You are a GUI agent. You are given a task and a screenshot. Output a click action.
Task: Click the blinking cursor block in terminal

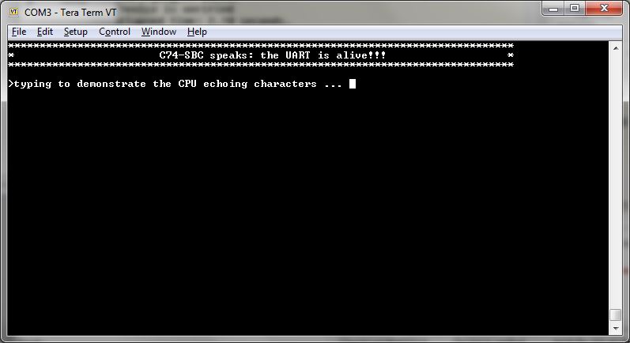(x=353, y=84)
